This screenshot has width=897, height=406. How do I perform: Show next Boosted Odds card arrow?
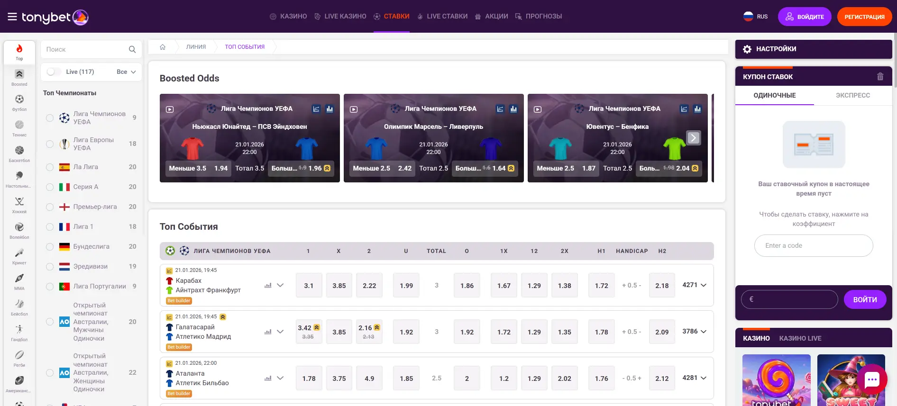point(694,138)
